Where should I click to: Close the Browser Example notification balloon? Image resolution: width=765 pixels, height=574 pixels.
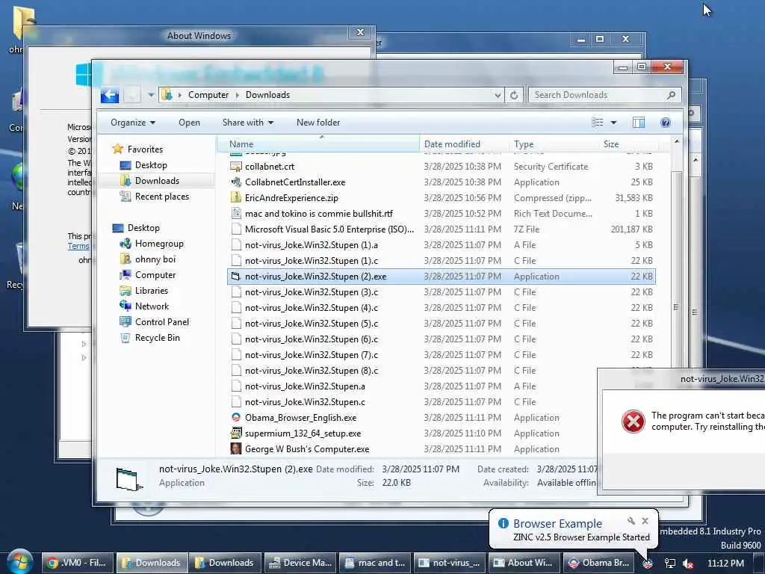click(x=645, y=521)
